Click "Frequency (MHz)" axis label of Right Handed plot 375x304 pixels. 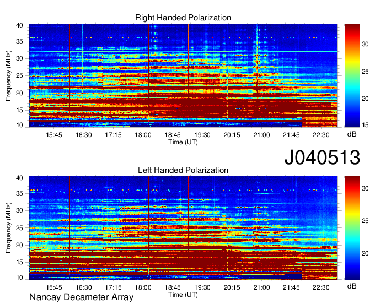pyautogui.click(x=8, y=75)
